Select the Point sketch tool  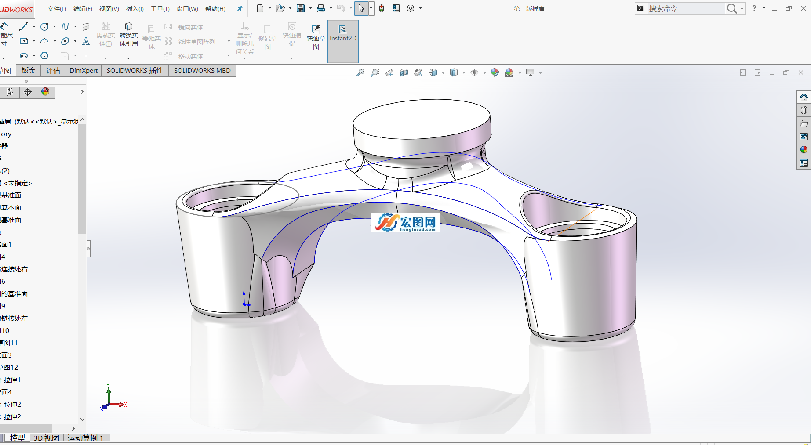86,56
